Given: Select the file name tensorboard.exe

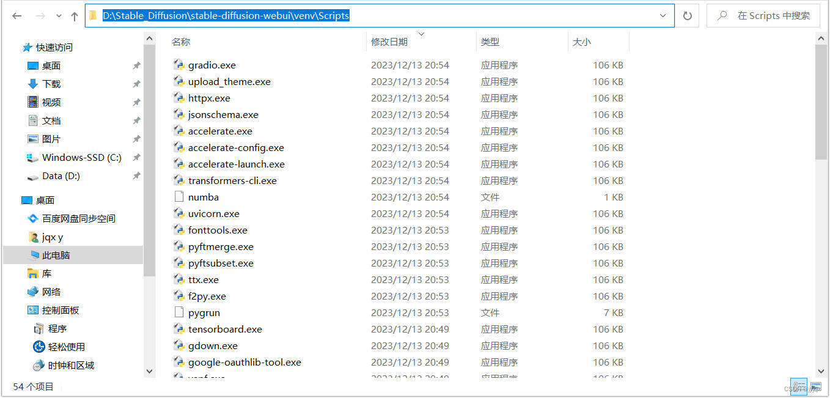Looking at the screenshot, I should (x=225, y=329).
